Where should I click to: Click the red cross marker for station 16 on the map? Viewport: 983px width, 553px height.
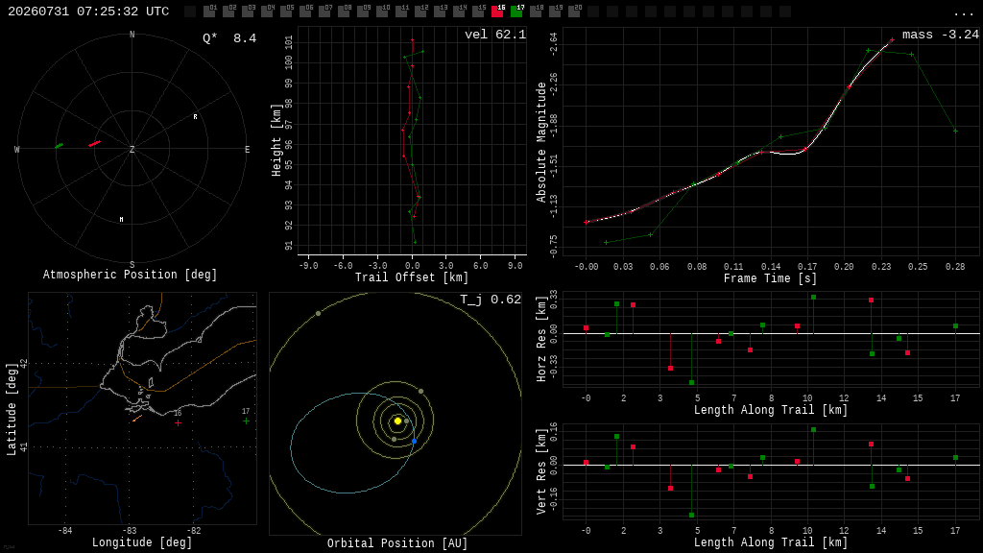coord(178,423)
